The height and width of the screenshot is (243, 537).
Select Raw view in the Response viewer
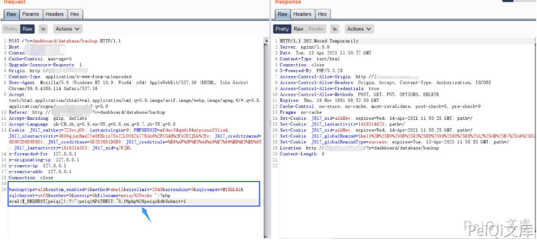pos(298,29)
